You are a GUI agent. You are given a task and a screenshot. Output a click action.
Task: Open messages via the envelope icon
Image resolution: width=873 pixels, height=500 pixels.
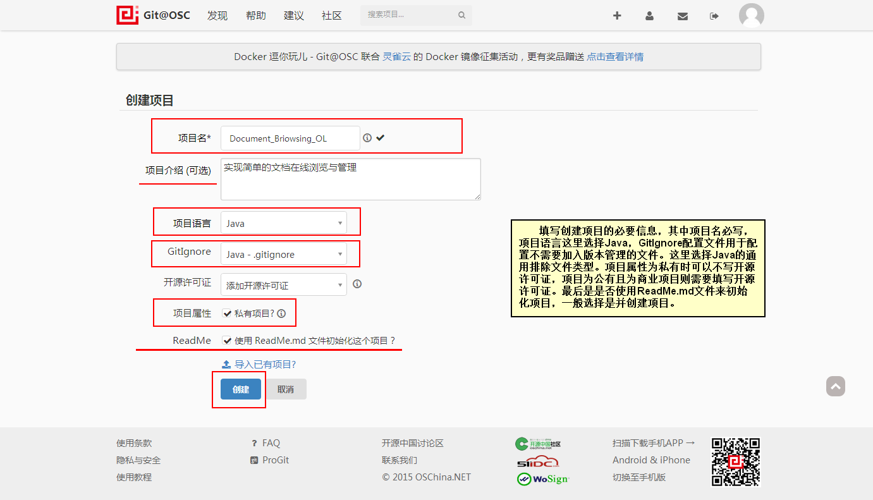point(682,16)
